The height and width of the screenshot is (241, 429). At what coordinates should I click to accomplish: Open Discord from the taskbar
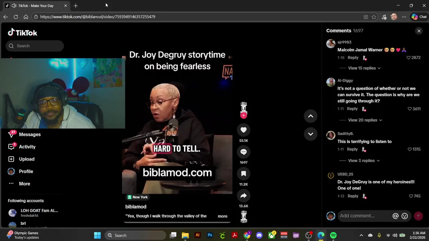(259, 236)
